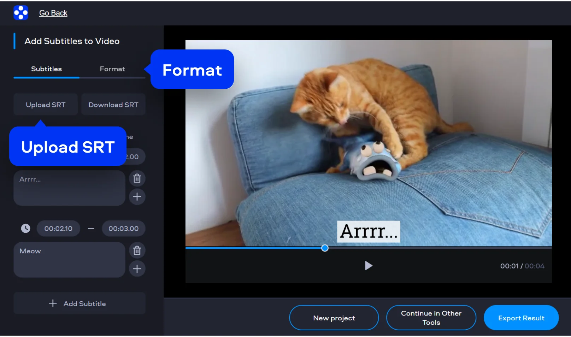Add subtitle after 'Arrrr...' using plus icon
The width and height of the screenshot is (571, 337).
(137, 197)
